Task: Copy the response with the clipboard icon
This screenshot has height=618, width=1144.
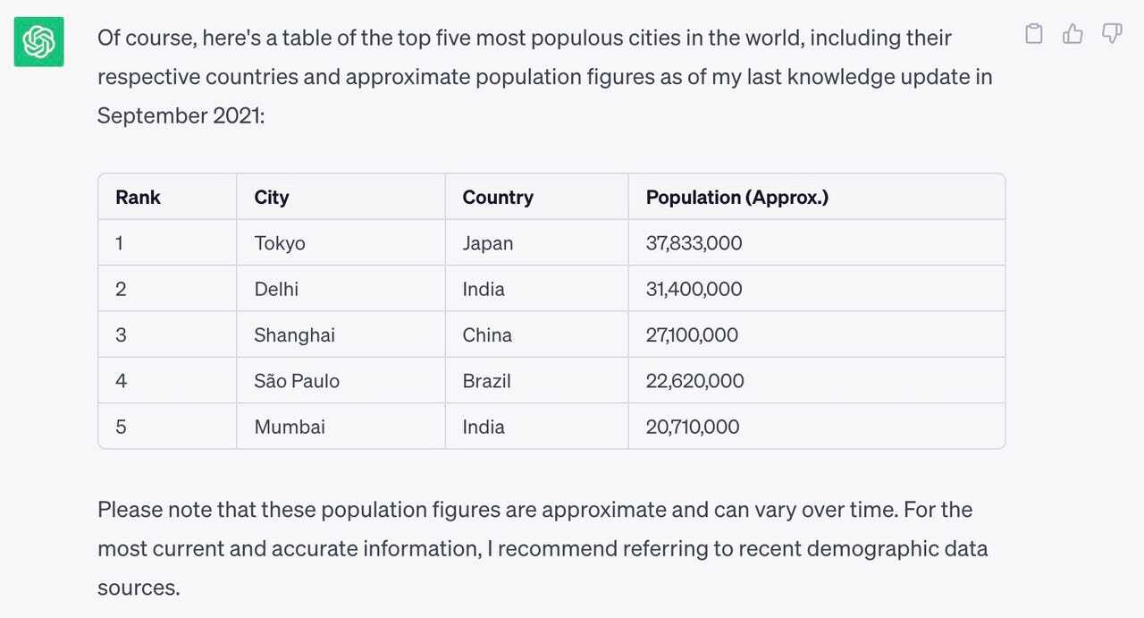Action: (1033, 34)
